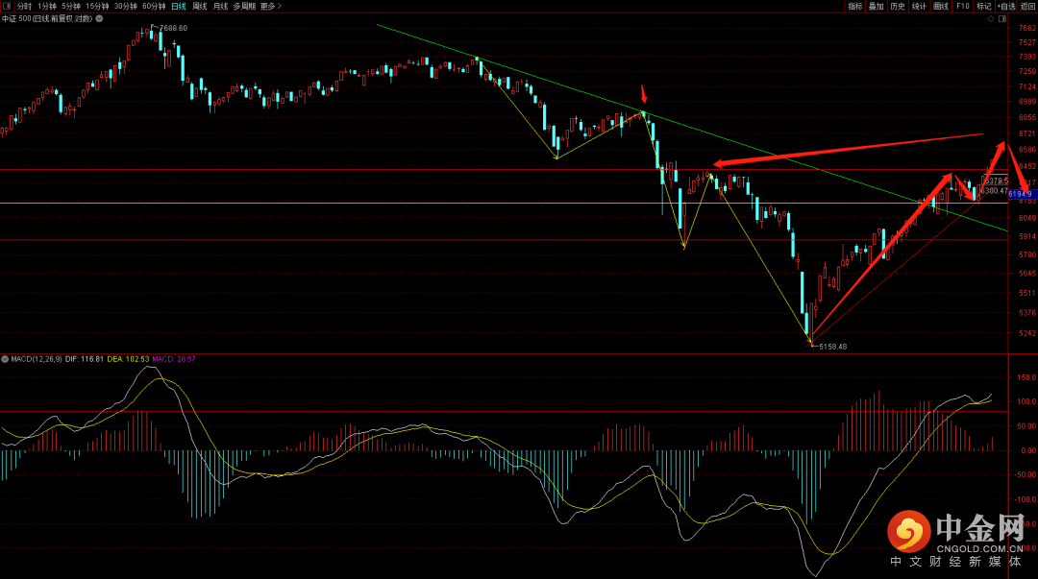The image size is (1038, 579).
Task: Toggle the left sidebar panel icon
Action: pos(7,6)
